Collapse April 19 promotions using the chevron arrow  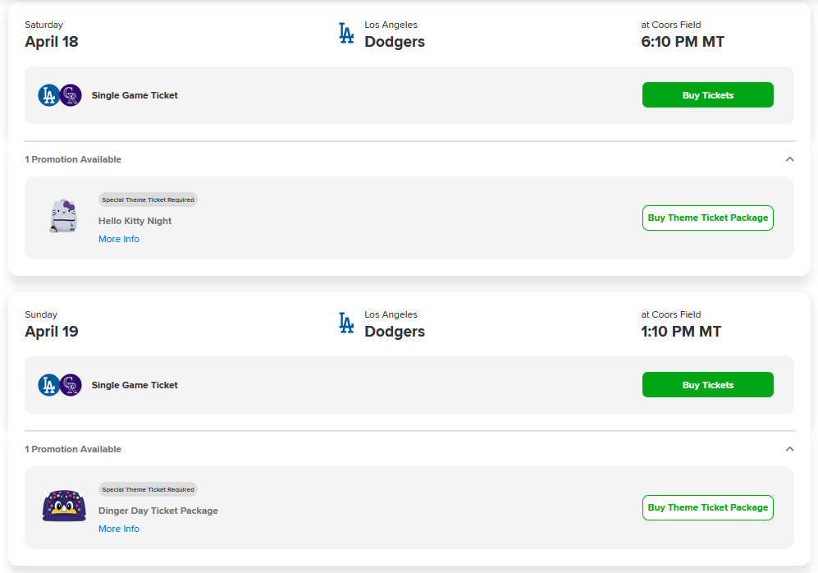789,449
